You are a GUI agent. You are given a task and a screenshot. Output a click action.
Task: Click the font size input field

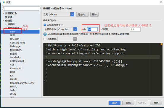pos(92,29)
